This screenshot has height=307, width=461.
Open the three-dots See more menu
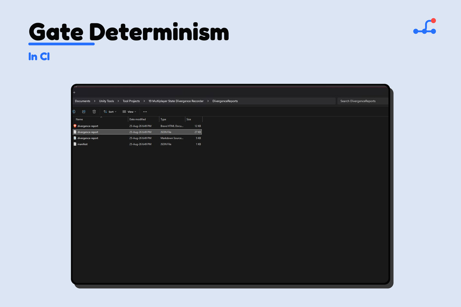click(x=145, y=112)
